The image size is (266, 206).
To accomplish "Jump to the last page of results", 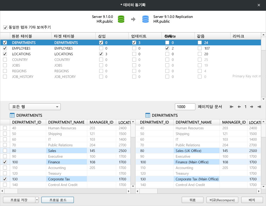I will point(259,107).
